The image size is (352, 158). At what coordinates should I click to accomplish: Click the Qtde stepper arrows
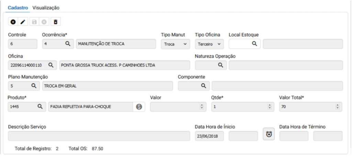pyautogui.click(x=269, y=107)
